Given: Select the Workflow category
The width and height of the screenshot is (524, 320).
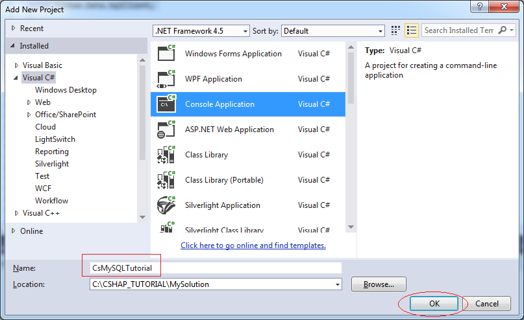Looking at the screenshot, I should (51, 201).
